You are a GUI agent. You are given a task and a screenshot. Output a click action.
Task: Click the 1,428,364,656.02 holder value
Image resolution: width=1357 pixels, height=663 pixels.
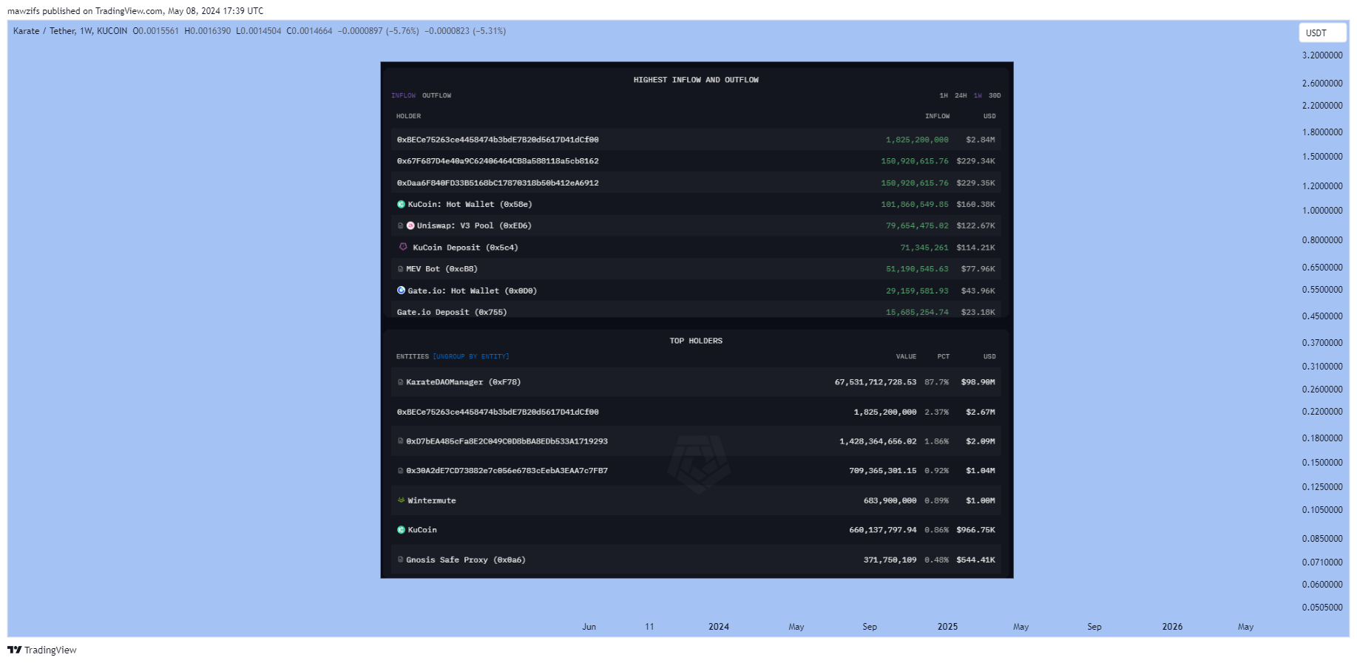coord(878,441)
